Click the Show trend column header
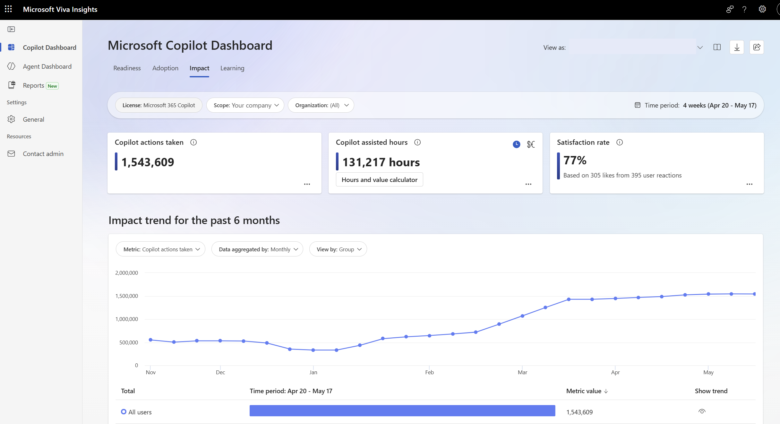 (x=711, y=391)
